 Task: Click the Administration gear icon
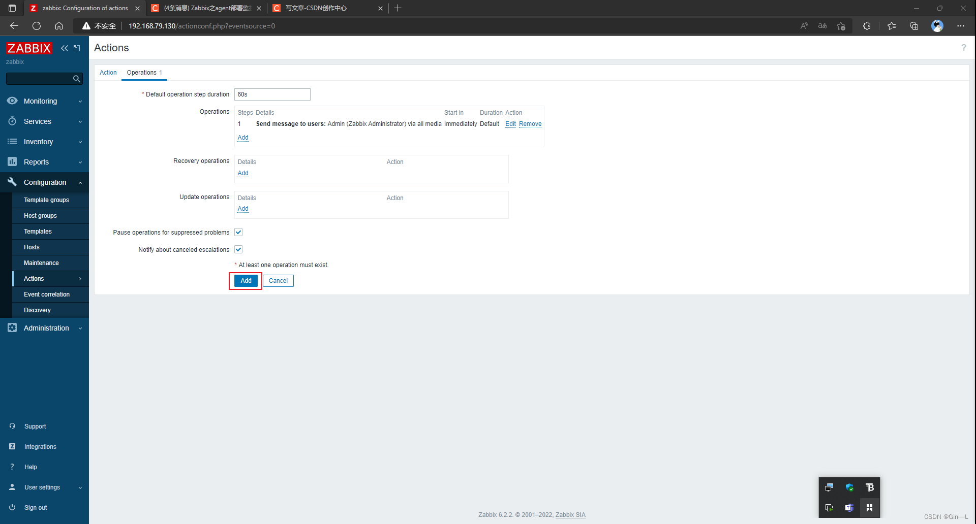[x=12, y=328]
